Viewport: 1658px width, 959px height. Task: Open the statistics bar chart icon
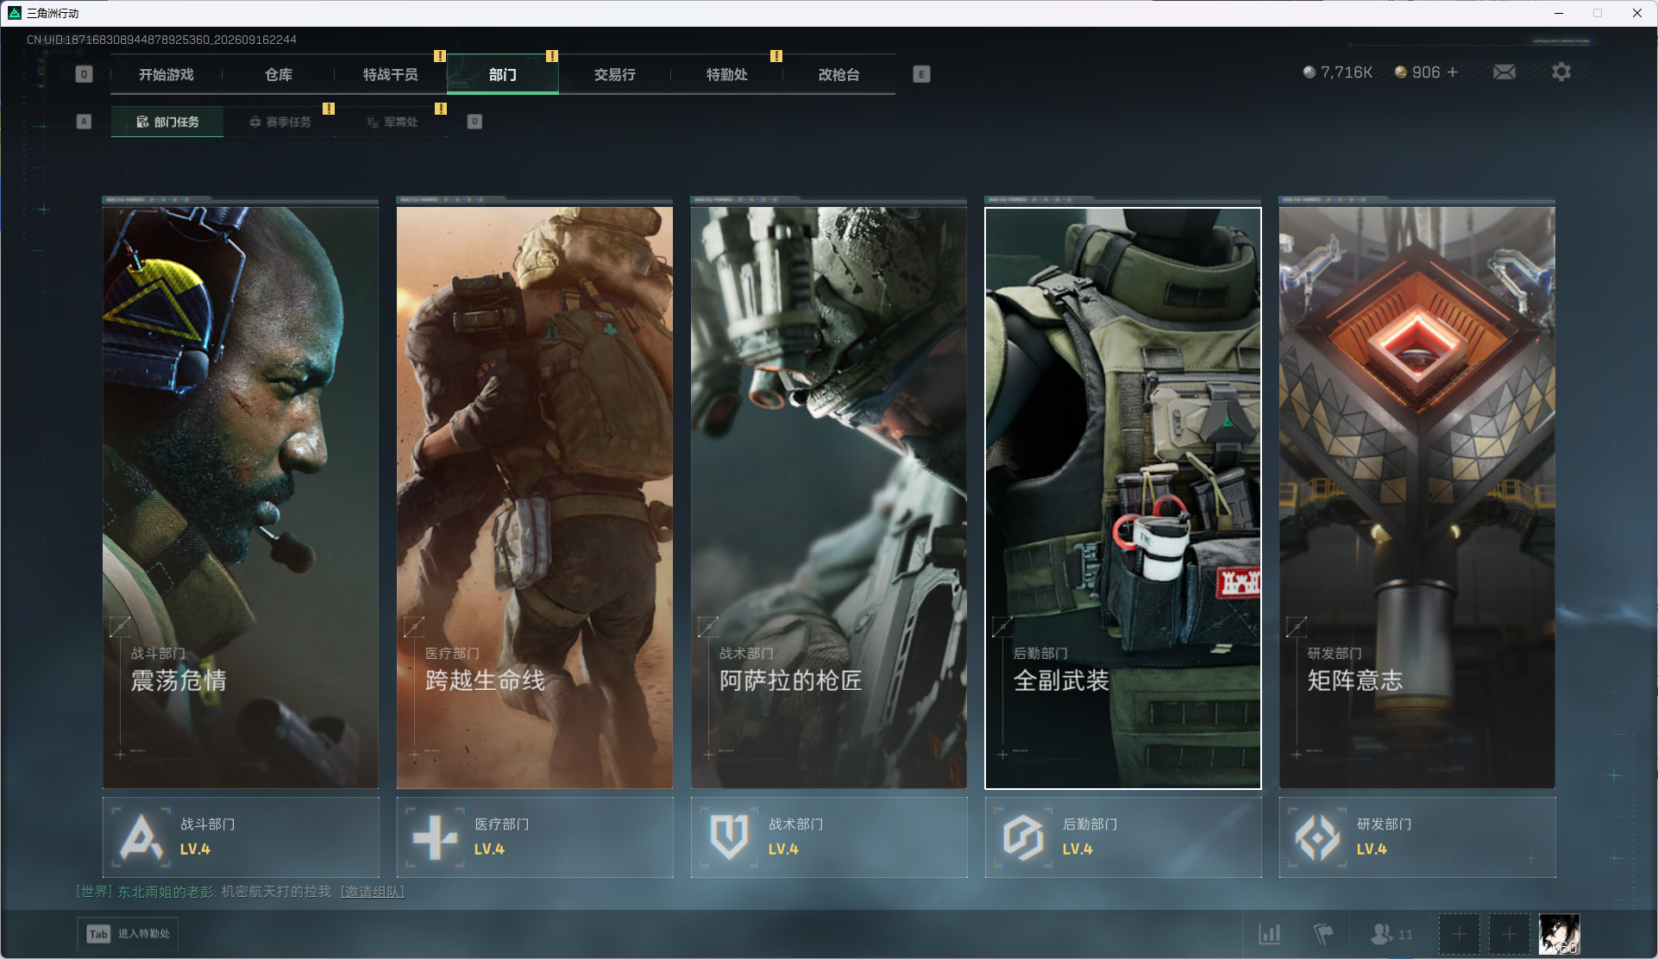(x=1270, y=934)
